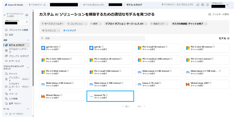Open the コレクション filter dropdown
Image resolution: width=234 pixels, height=120 pixels.
point(77,24)
